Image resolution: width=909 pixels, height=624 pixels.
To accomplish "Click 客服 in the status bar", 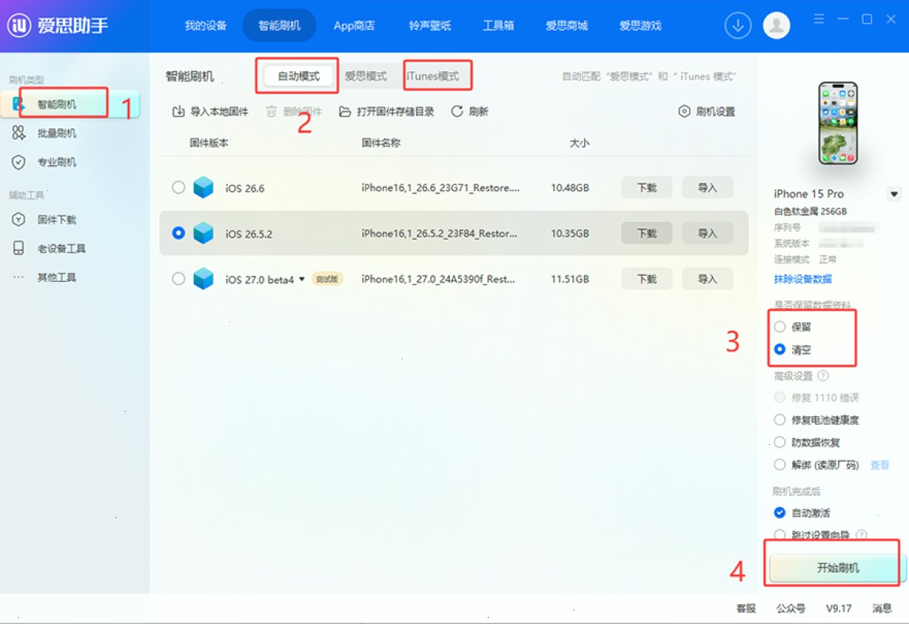I will 746,608.
